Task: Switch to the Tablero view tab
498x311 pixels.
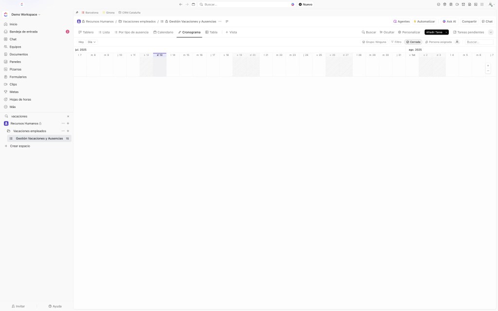Action: [x=86, y=32]
